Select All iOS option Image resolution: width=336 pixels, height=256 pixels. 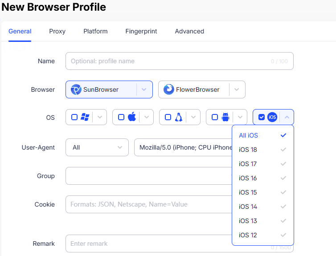pyautogui.click(x=263, y=135)
